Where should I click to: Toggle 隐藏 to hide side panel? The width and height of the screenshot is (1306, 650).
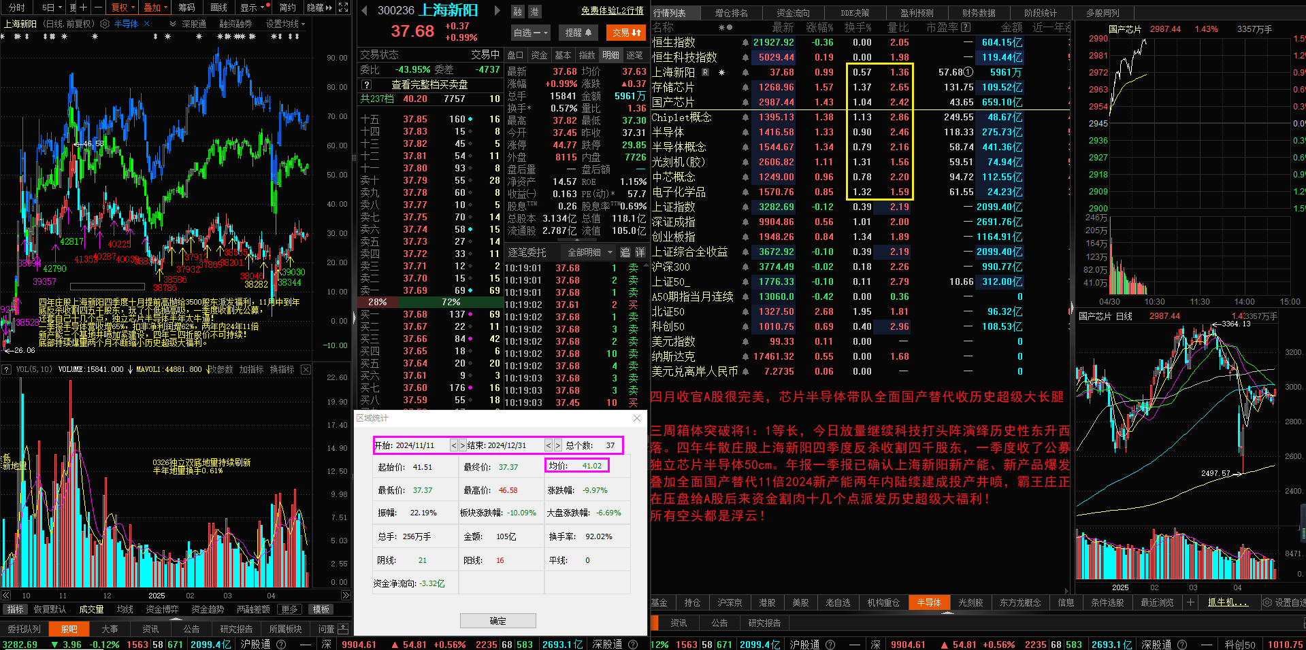pos(319,7)
